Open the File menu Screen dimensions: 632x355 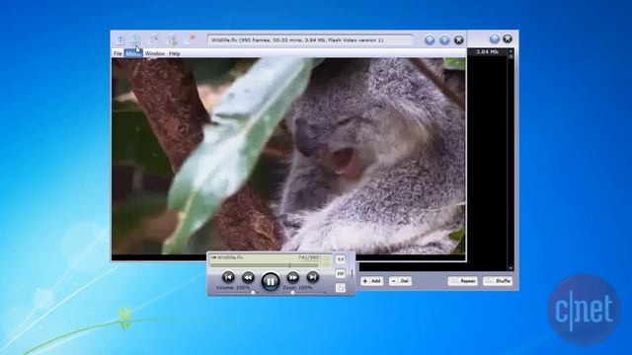click(118, 53)
